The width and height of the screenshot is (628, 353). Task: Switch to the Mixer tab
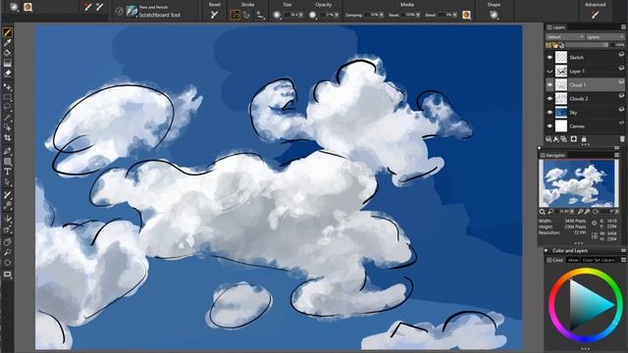573,260
